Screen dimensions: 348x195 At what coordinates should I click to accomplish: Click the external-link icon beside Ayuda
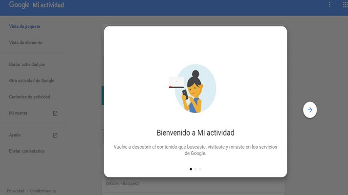tap(55, 135)
